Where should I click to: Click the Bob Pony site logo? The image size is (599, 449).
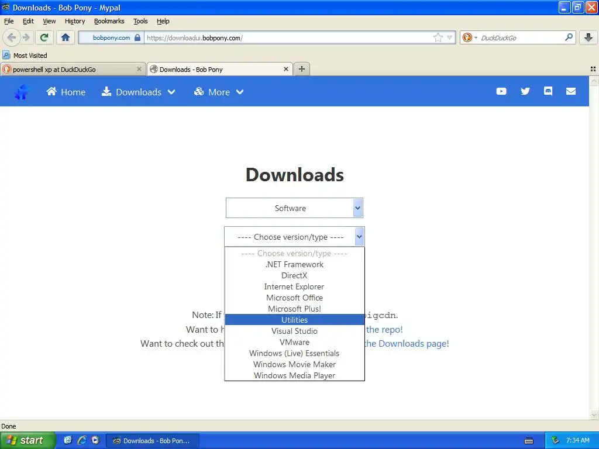(22, 92)
